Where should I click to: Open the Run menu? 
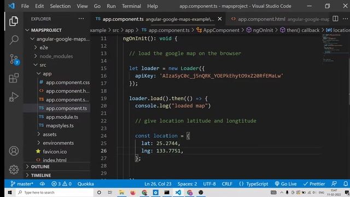[x=111, y=6]
